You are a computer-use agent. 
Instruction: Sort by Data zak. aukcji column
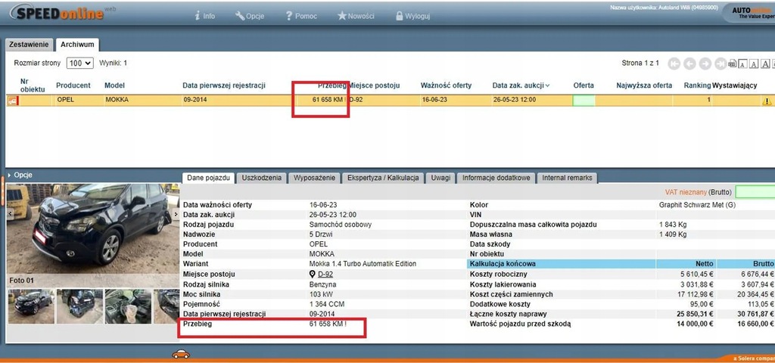521,85
